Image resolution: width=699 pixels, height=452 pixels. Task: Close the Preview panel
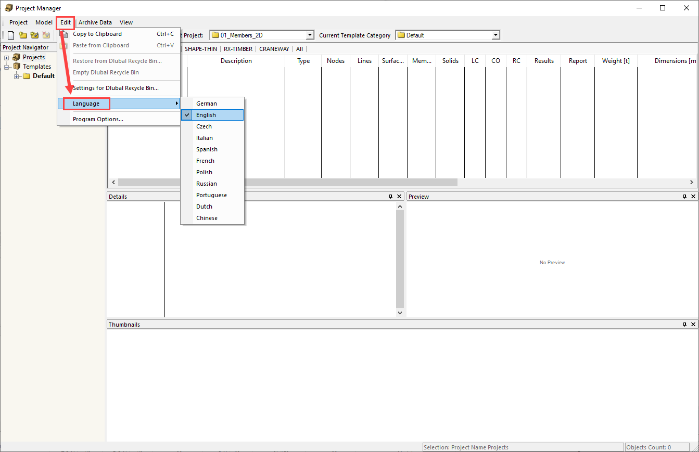(693, 197)
